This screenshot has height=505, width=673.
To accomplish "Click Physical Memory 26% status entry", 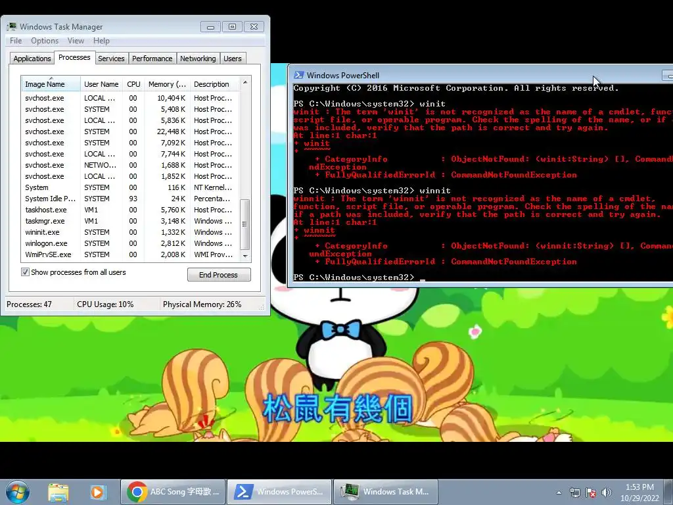I will point(202,304).
